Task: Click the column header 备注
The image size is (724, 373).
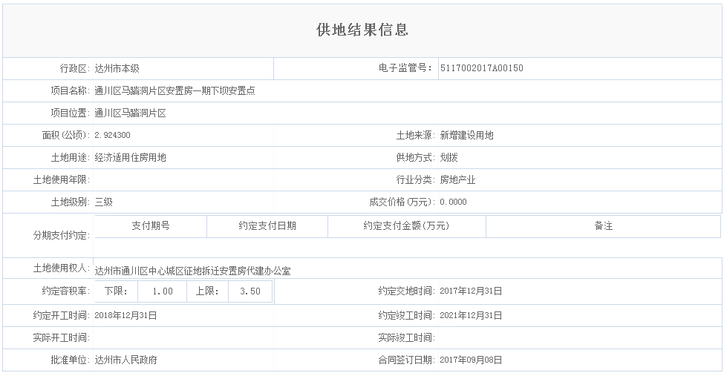Action: [x=604, y=226]
